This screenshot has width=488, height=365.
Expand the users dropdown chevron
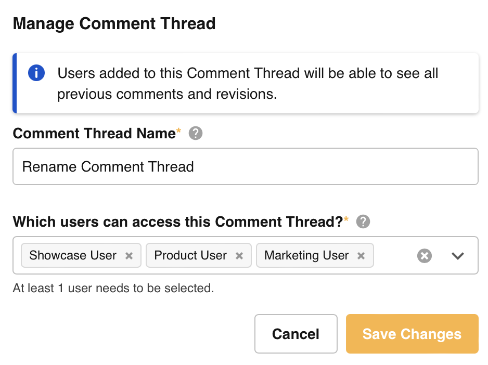click(458, 256)
